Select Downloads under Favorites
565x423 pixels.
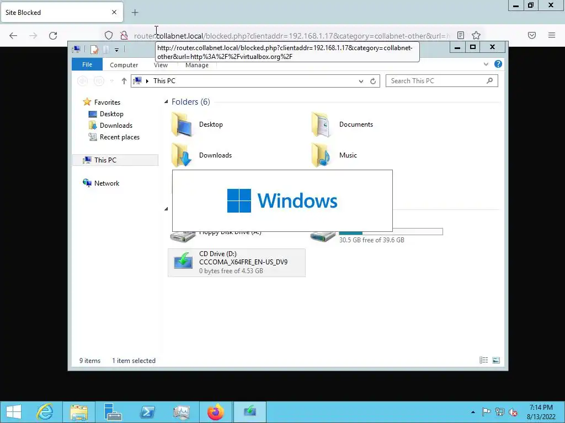point(116,126)
